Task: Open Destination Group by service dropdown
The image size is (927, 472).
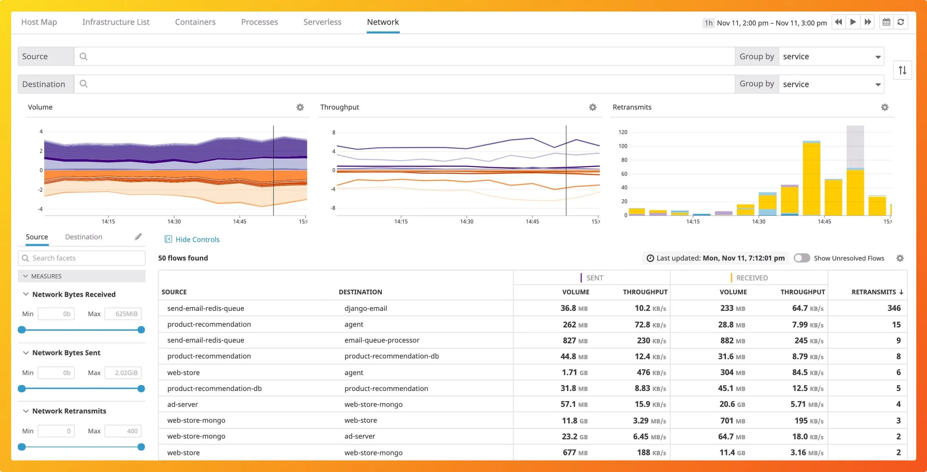Action: click(x=831, y=84)
